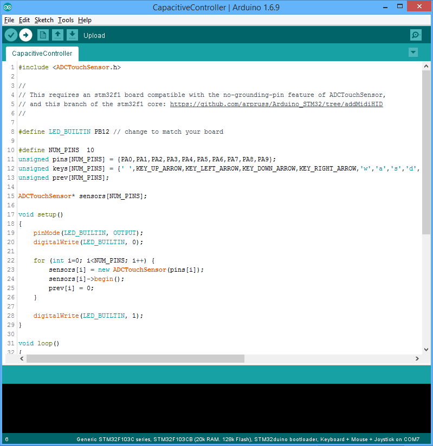Click the unsigned prev[NUM_PINS] line
Screen dimensions: 433x446
[63, 178]
